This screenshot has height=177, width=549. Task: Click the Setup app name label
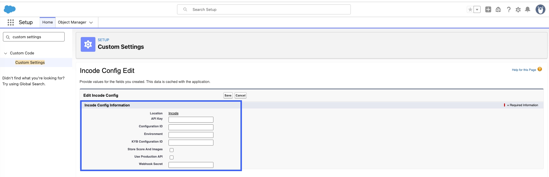click(26, 22)
